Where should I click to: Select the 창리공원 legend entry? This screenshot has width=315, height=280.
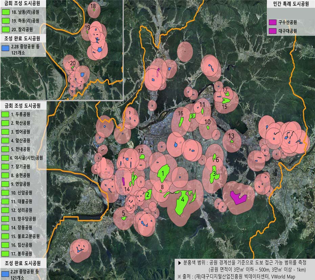click(x=21, y=28)
